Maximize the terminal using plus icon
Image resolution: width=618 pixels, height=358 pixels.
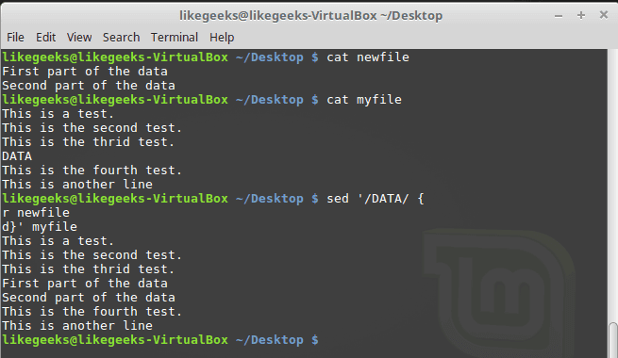(581, 15)
